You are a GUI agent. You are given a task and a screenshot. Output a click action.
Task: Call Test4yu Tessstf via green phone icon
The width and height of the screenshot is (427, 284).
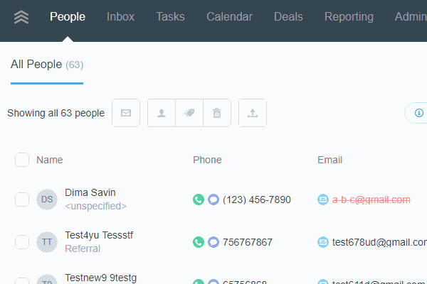(x=199, y=242)
